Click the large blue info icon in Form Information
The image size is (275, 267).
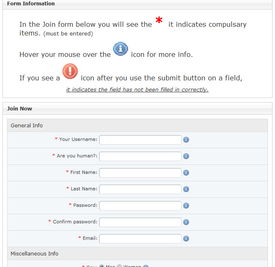click(x=121, y=49)
